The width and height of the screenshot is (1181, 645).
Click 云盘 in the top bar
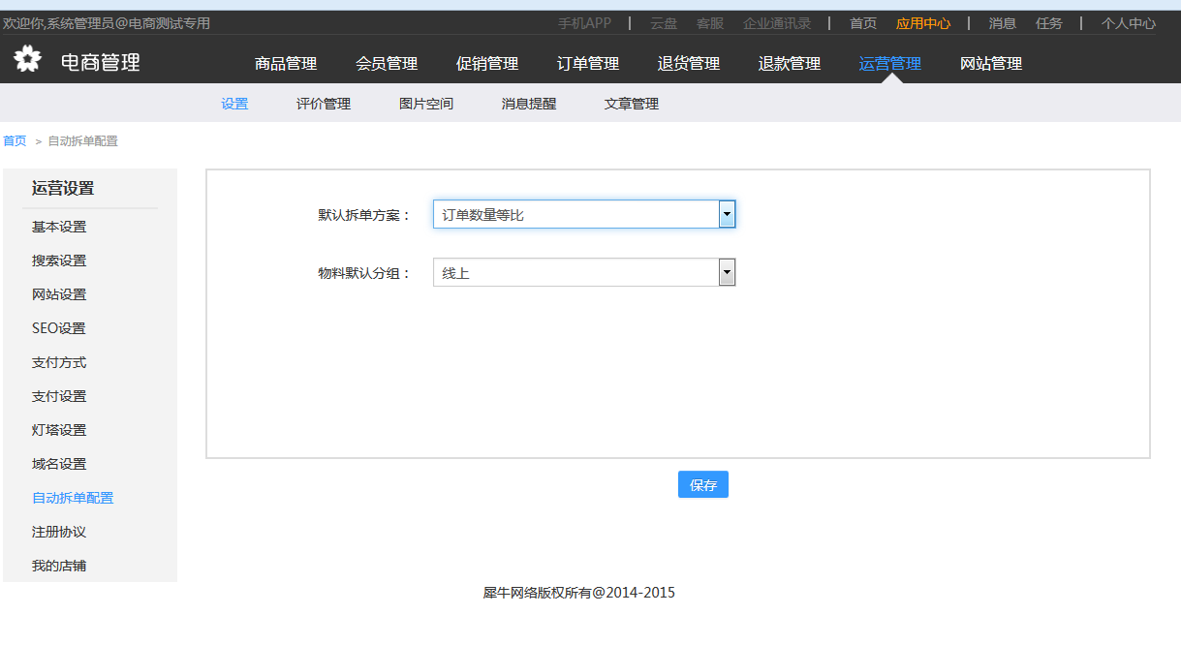664,23
